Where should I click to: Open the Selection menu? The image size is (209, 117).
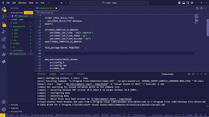[x=22, y=3]
